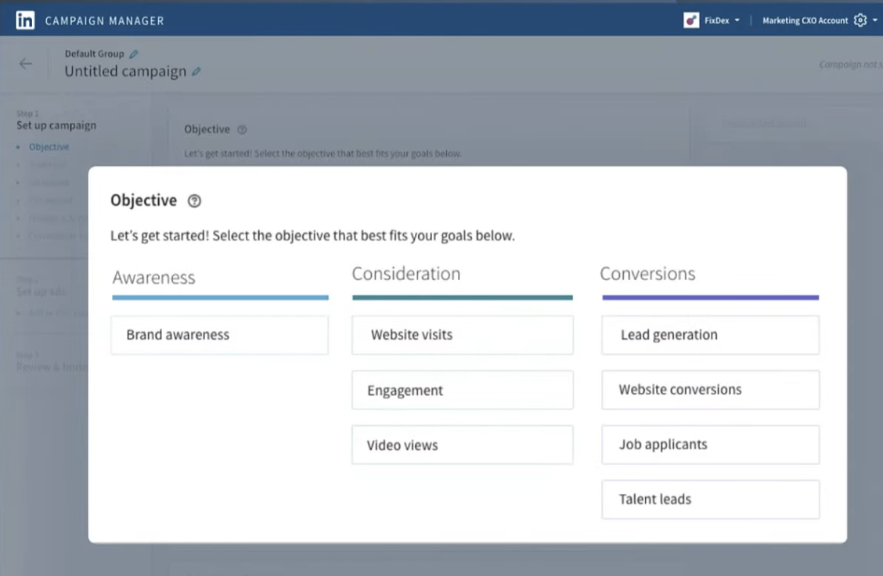This screenshot has height=576, width=883.
Task: Open the Objective step in sidebar
Action: coord(49,147)
